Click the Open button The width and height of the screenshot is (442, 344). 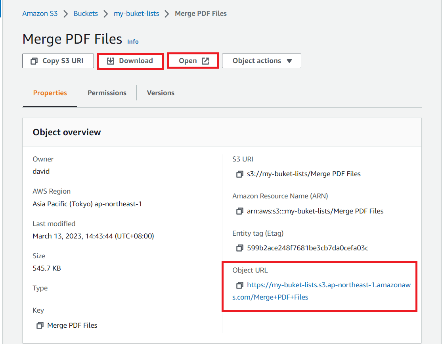[x=193, y=60]
